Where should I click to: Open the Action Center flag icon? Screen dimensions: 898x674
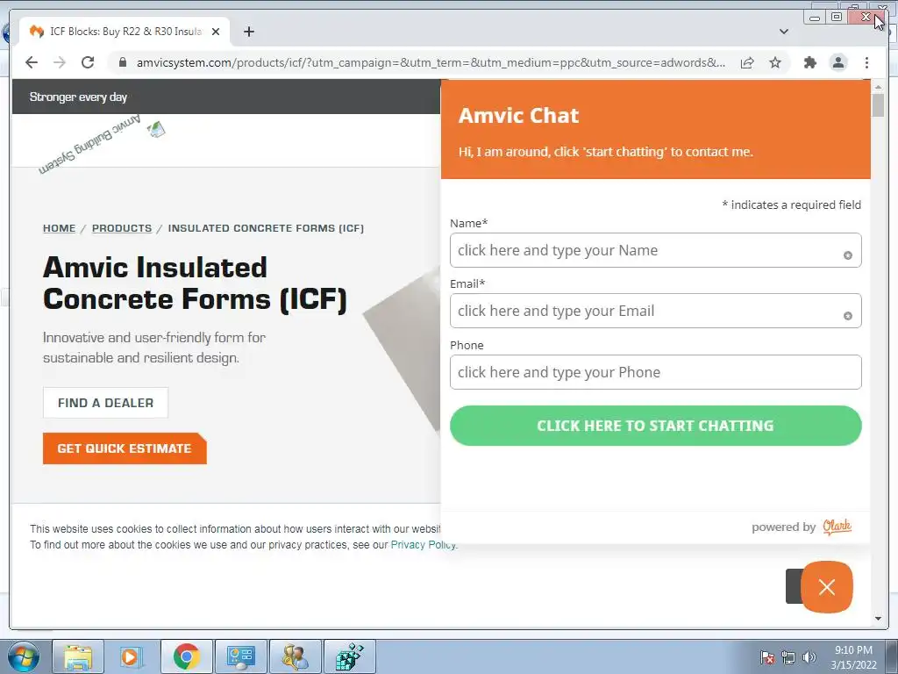pyautogui.click(x=767, y=657)
